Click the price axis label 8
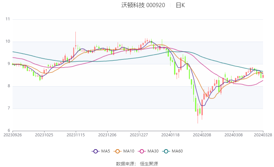The width and height of the screenshot is (274, 167). pyautogui.click(x=9, y=86)
